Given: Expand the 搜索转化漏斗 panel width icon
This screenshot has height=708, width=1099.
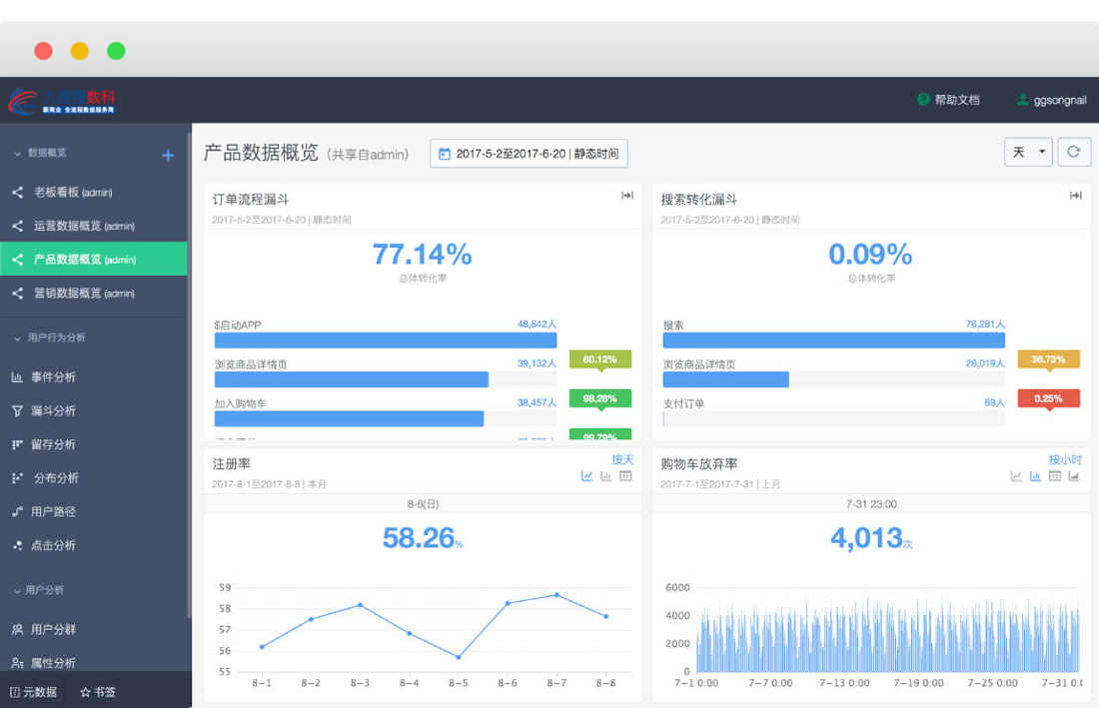Looking at the screenshot, I should 1076,196.
